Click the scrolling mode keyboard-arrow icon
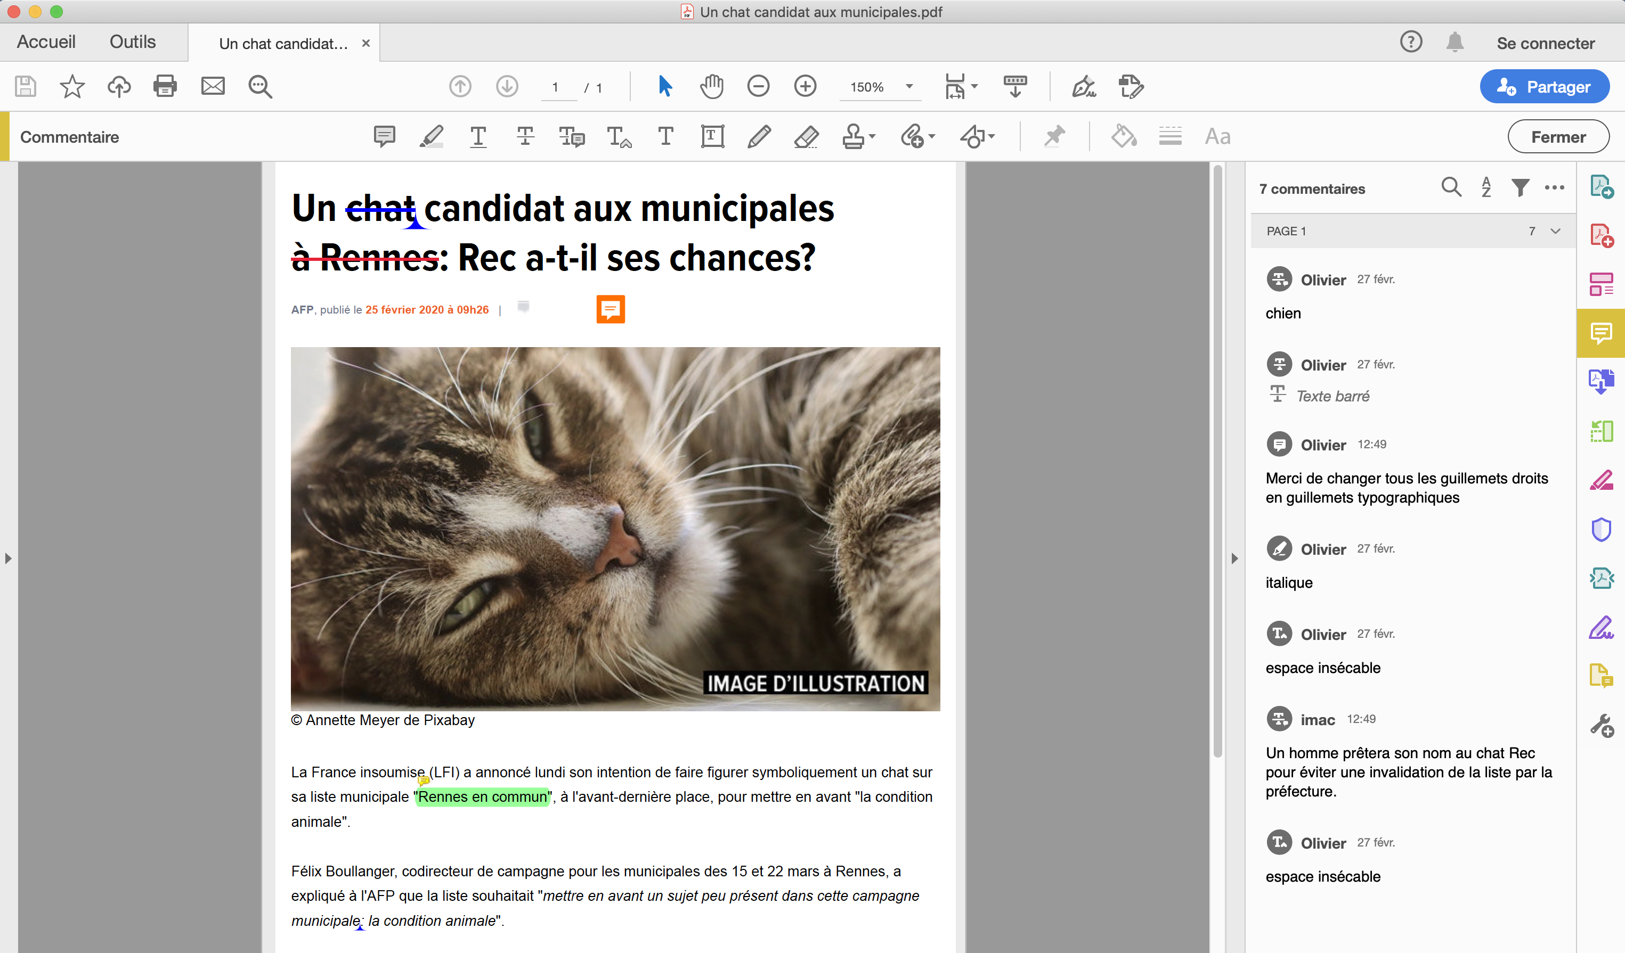The image size is (1625, 953). tap(1015, 86)
